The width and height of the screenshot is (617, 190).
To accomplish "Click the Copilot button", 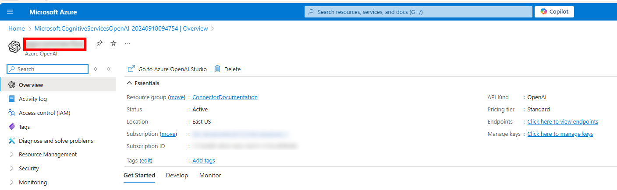I will tap(554, 12).
